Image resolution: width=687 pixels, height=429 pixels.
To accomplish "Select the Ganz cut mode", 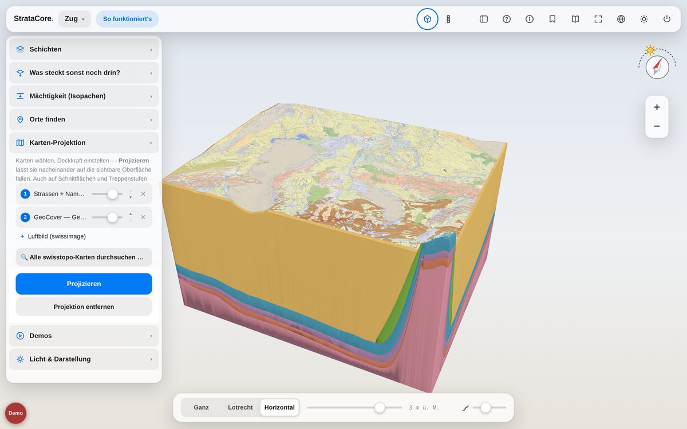I will click(x=202, y=408).
